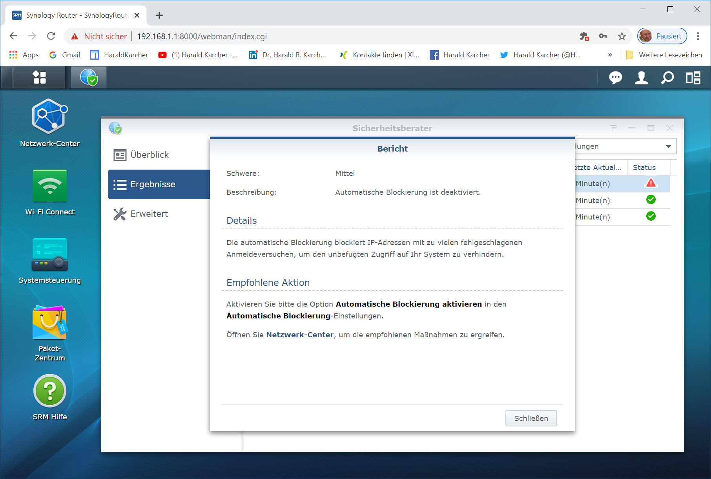Screen dimensions: 711x479
Task: Open the Apps bookmark shortcut
Action: [24, 55]
